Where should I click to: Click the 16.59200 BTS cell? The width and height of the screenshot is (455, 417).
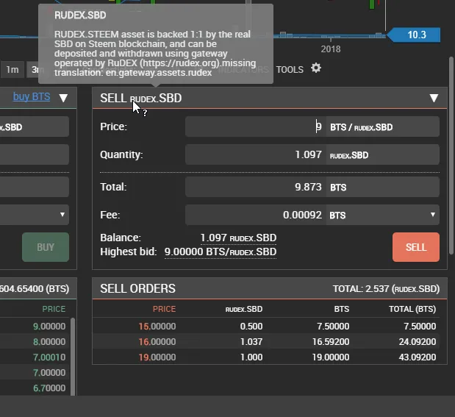click(x=331, y=341)
